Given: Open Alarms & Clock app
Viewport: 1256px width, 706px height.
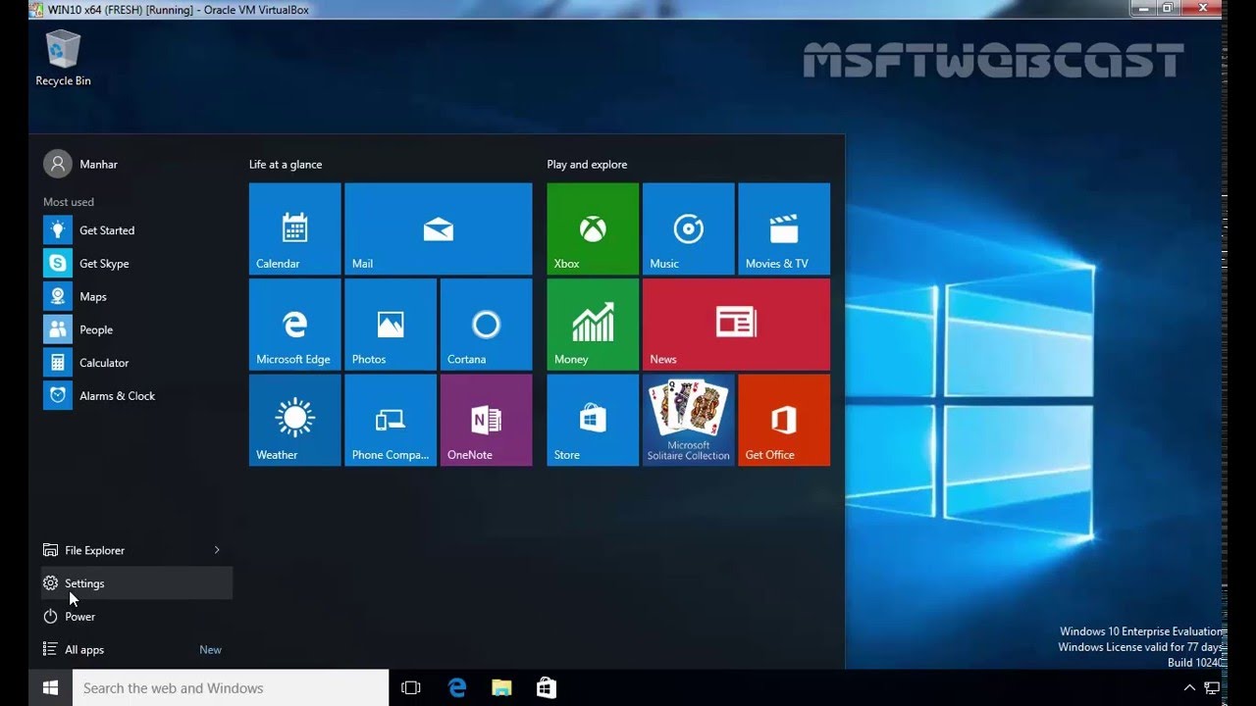Looking at the screenshot, I should pos(136,396).
